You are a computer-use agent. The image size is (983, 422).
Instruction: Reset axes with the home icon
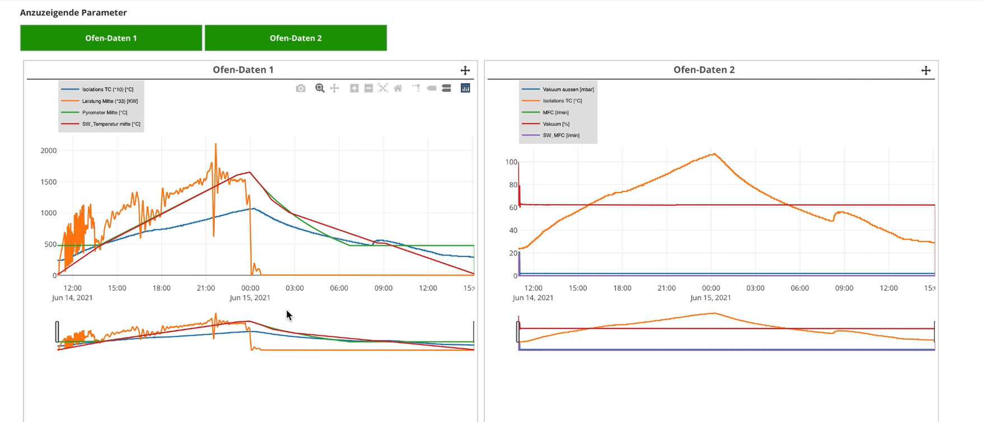point(398,88)
